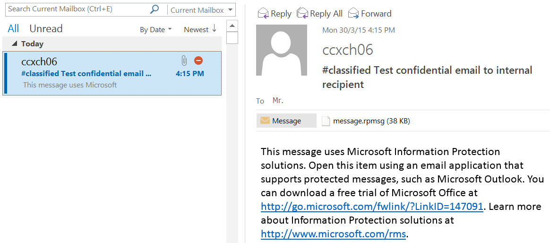
Task: Click the message.rpmsg file icon
Action: pyautogui.click(x=326, y=121)
